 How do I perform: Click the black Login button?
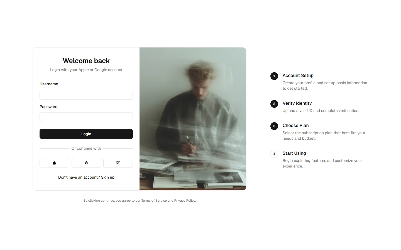coord(86,134)
